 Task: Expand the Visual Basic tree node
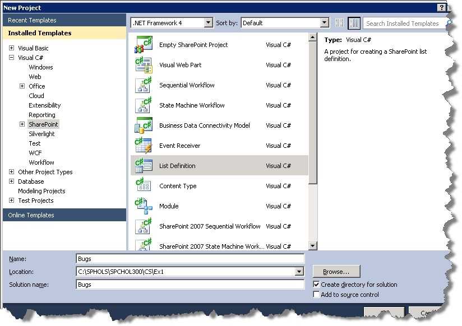(11, 48)
